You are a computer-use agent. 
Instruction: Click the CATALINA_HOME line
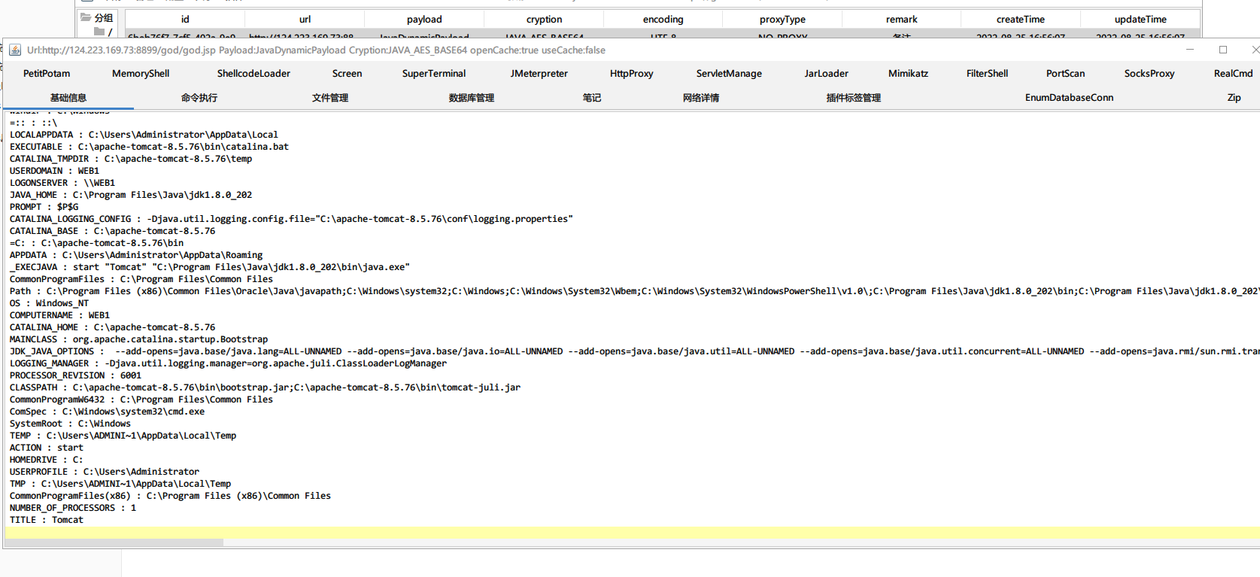coord(112,327)
